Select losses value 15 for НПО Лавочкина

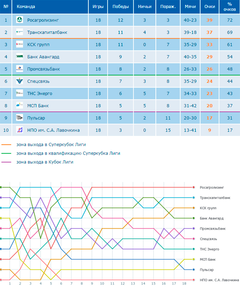pyautogui.click(x=168, y=130)
